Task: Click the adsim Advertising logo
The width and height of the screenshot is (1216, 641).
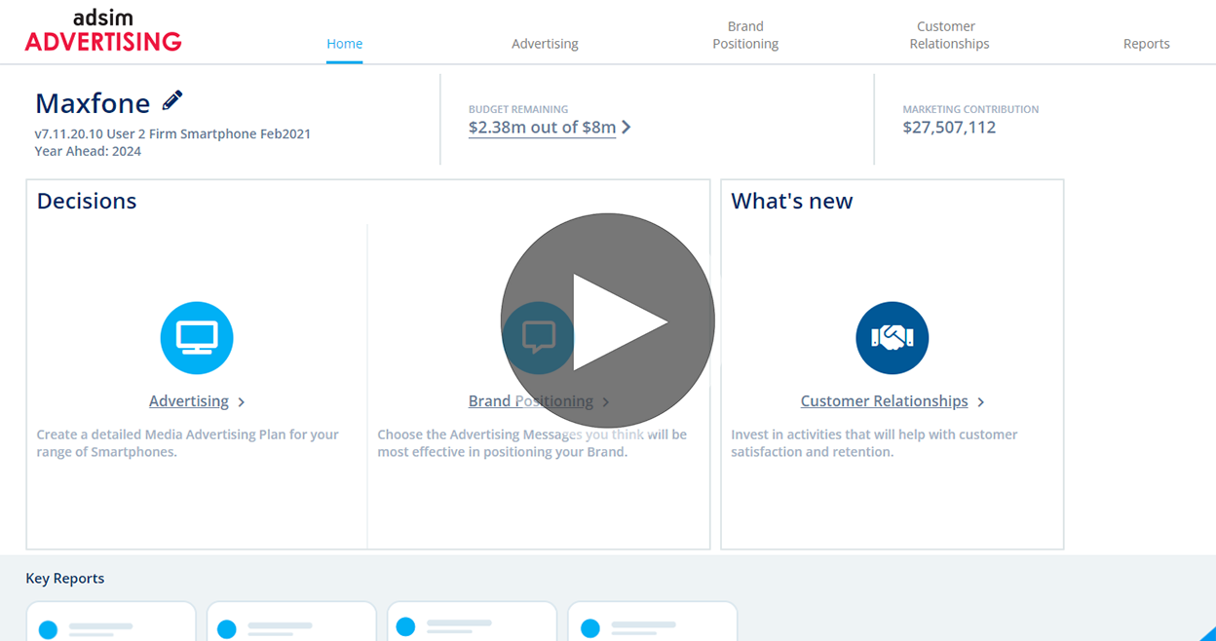Action: pos(103,31)
